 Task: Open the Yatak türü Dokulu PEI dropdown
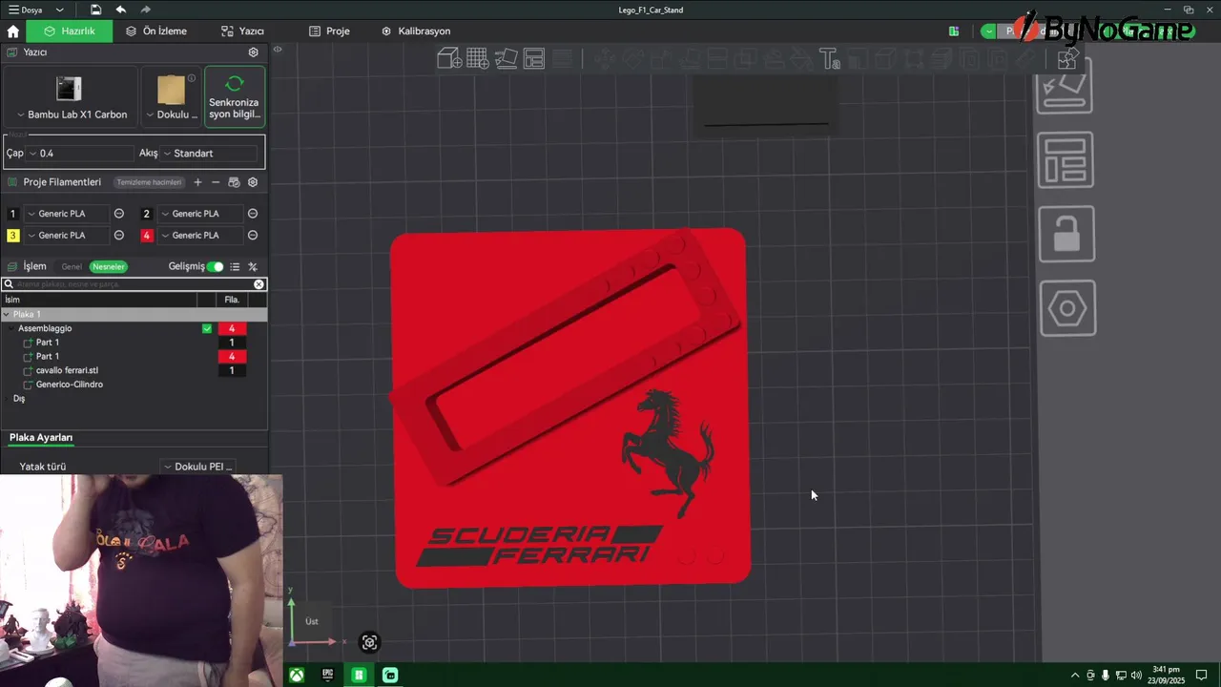197,467
